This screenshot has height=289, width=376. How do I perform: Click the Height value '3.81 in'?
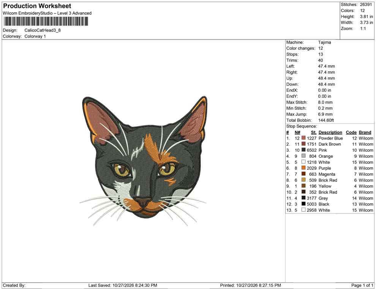[x=367, y=17]
